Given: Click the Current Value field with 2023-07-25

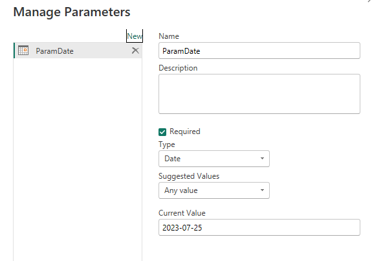Looking at the screenshot, I should (x=259, y=227).
